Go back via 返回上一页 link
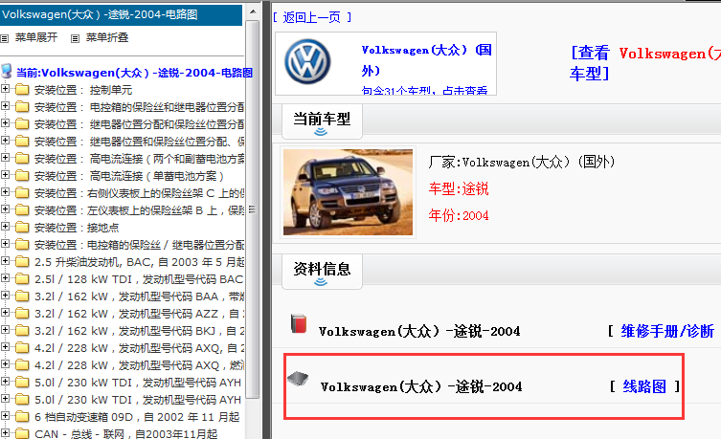 coord(312,17)
